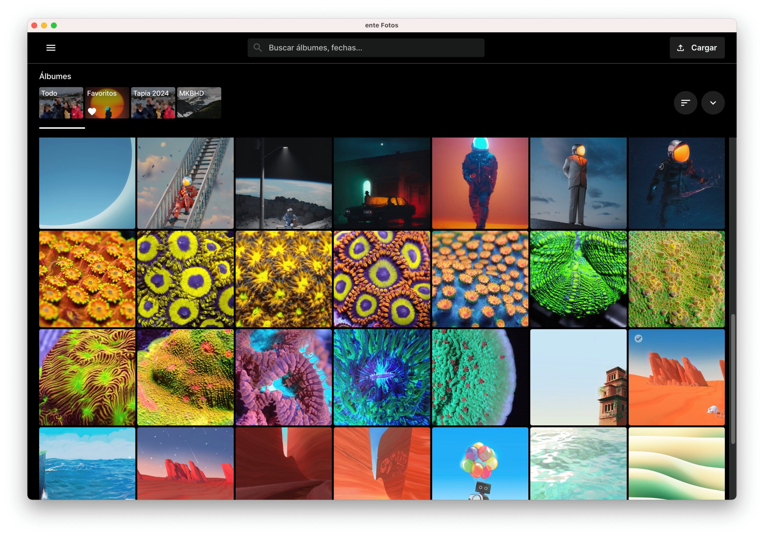Click the green macOS fullscreen button
Screen dimensions: 764x536
coord(54,26)
